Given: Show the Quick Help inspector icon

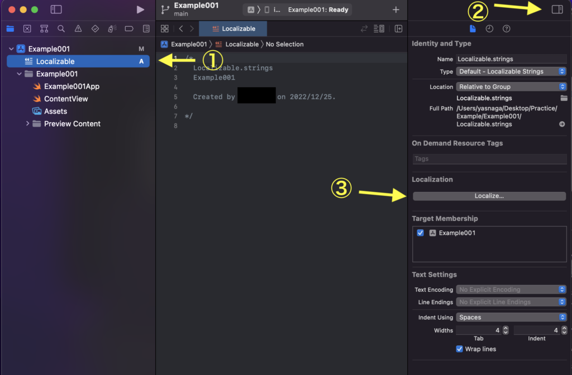Looking at the screenshot, I should pos(506,28).
